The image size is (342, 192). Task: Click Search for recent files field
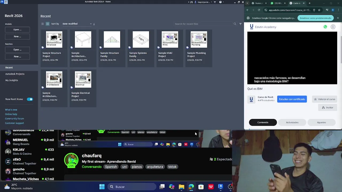tap(203, 24)
